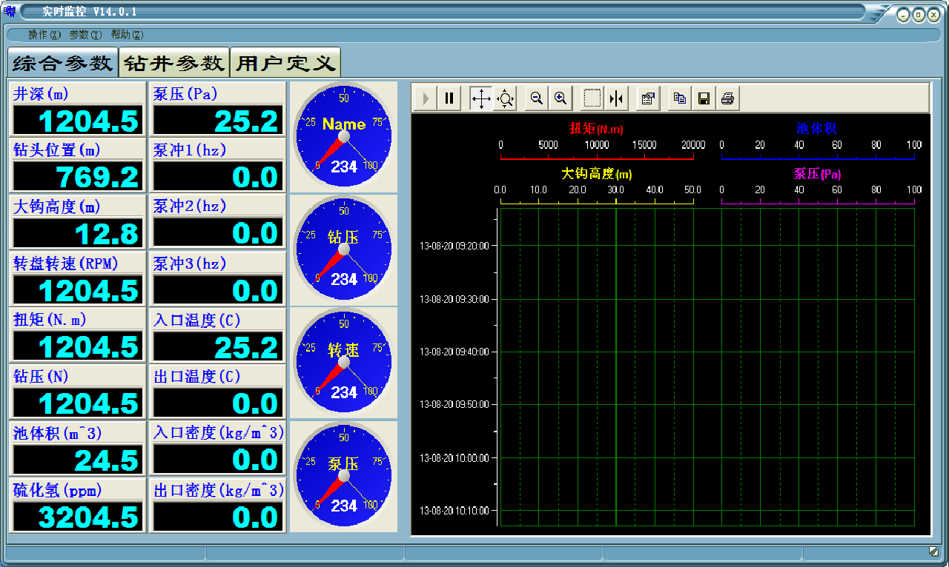The image size is (949, 567).
Task: Click the 硫化氢 value 3204.5
Action: [x=77, y=517]
